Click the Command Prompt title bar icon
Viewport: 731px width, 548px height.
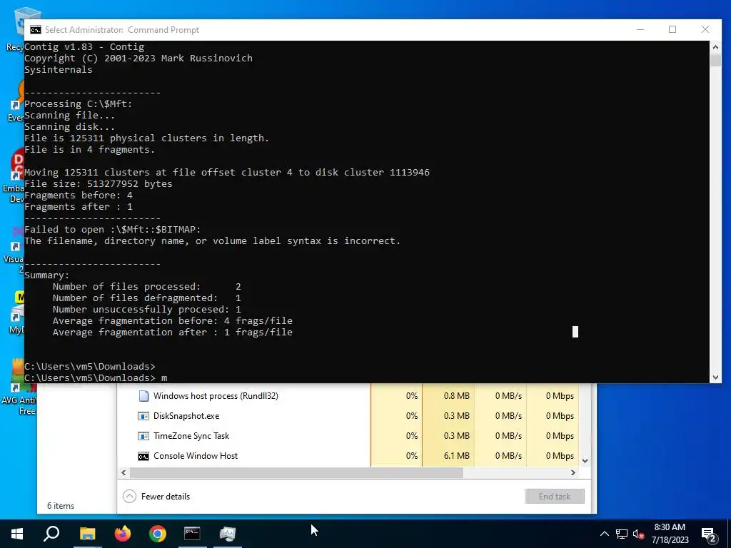pos(36,30)
